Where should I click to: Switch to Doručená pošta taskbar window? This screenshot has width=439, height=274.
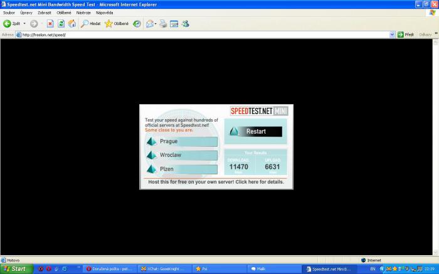(110, 269)
